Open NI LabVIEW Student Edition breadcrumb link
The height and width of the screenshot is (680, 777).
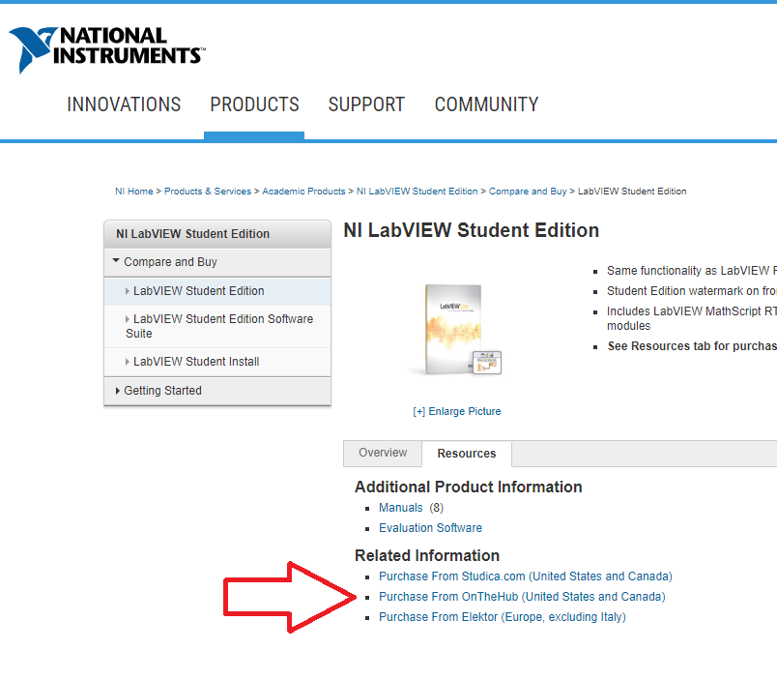417,192
